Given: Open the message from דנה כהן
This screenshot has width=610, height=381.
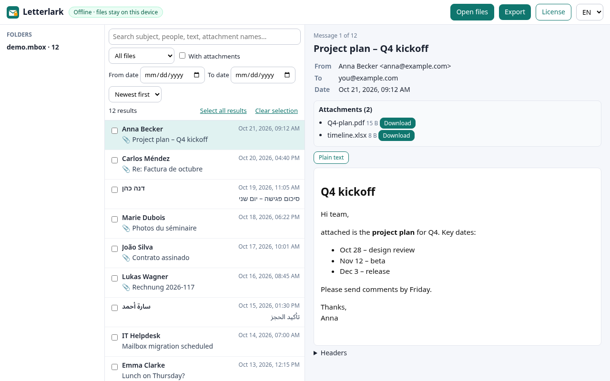Looking at the screenshot, I should tap(204, 194).
